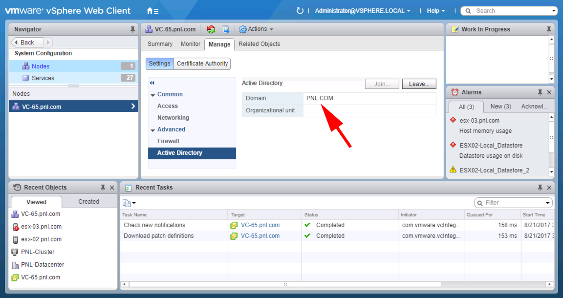Image resolution: width=563 pixels, height=298 pixels.
Task: Click the Back button in Navigator
Action: click(27, 43)
